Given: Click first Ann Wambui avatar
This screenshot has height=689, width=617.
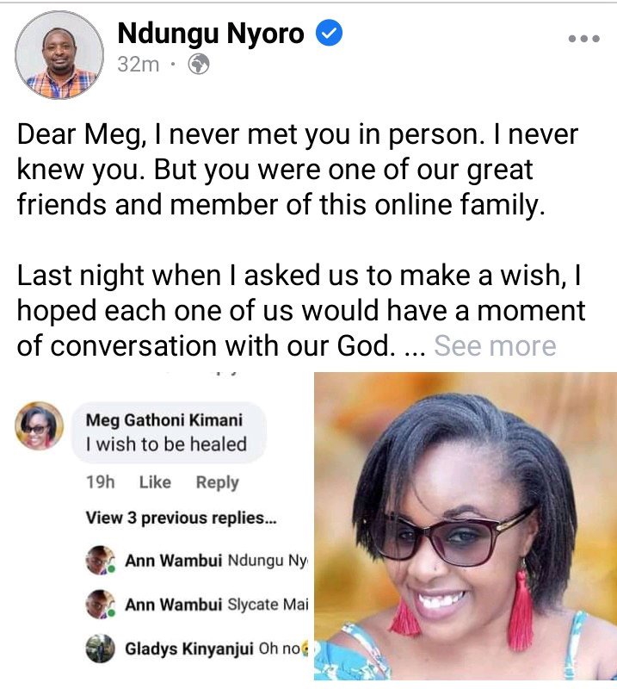Looking at the screenshot, I should (x=101, y=561).
